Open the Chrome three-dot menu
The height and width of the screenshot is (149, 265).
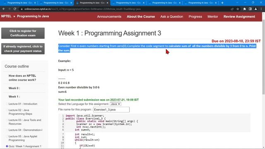[x=261, y=9]
